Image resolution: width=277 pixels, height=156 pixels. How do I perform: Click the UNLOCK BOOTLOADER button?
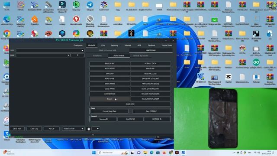(x=151, y=94)
